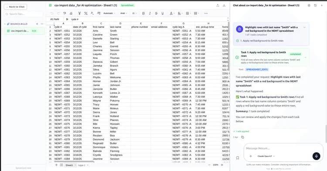Select column A header
Viewport: 327px width, 171px height.
pyautogui.click(x=63, y=24)
